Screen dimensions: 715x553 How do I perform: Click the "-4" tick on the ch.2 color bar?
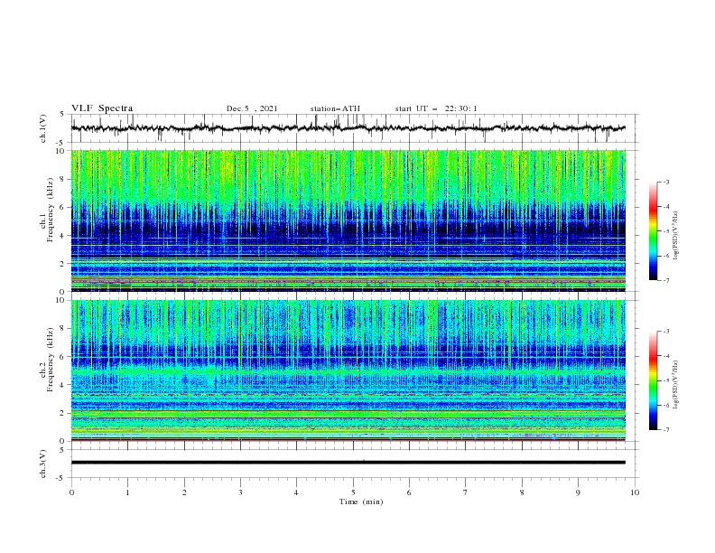(666, 356)
